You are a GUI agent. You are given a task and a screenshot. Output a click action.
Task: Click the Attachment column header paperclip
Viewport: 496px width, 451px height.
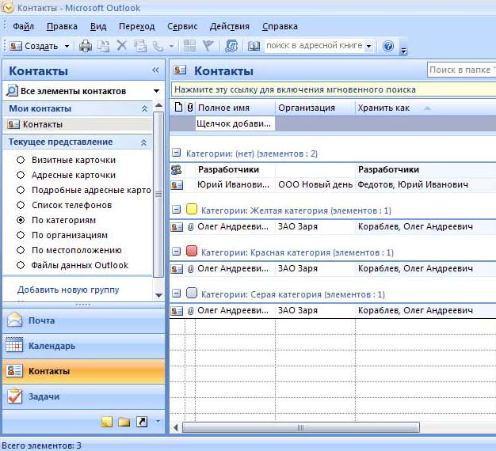coord(190,108)
